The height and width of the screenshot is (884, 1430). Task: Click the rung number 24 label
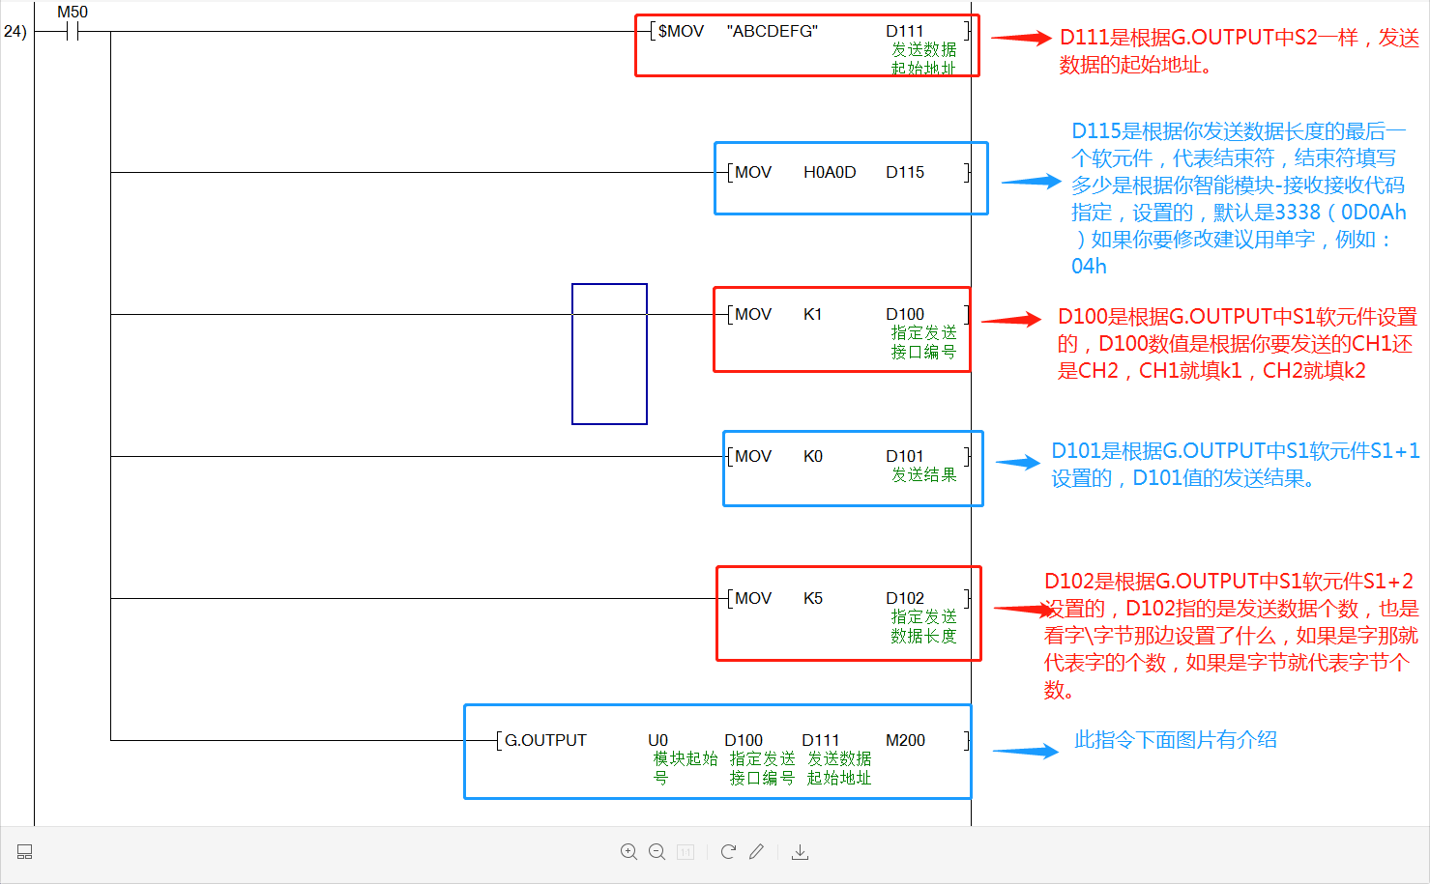tap(15, 32)
